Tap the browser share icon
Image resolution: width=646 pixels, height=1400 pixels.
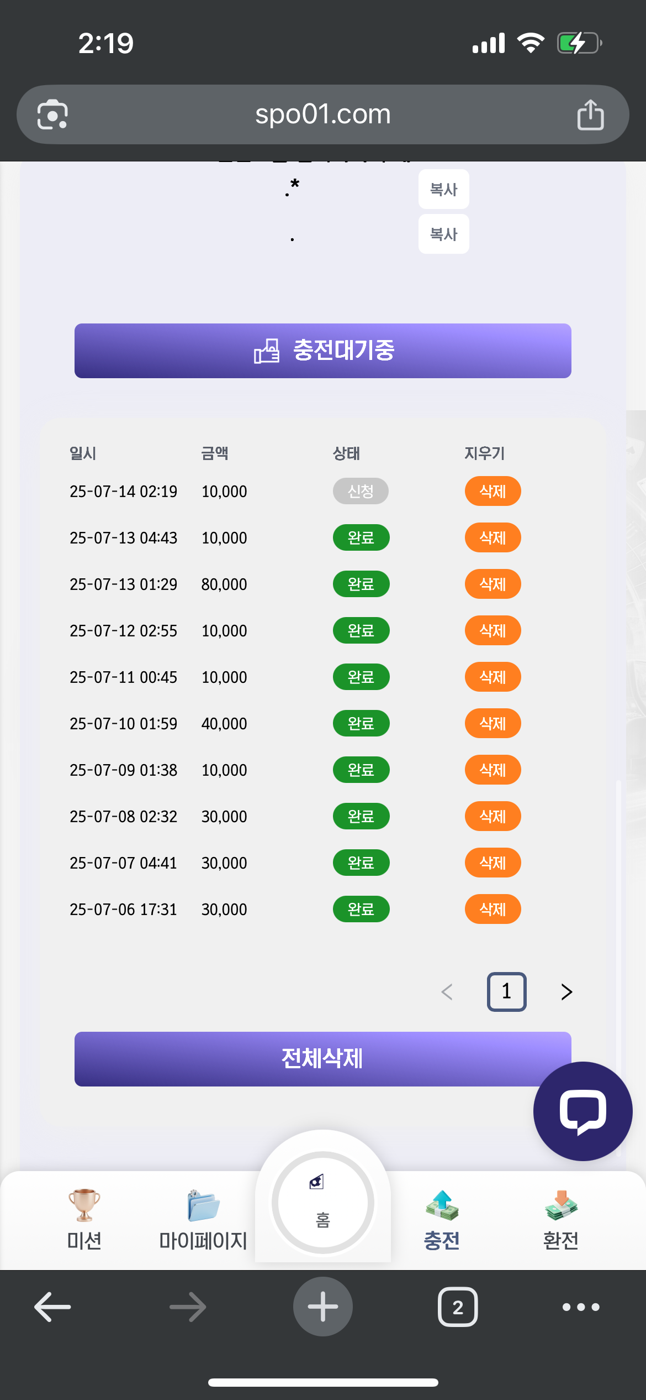click(x=590, y=114)
